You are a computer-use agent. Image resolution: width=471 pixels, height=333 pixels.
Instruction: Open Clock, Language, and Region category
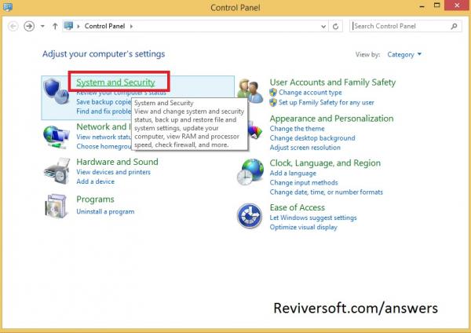(325, 163)
